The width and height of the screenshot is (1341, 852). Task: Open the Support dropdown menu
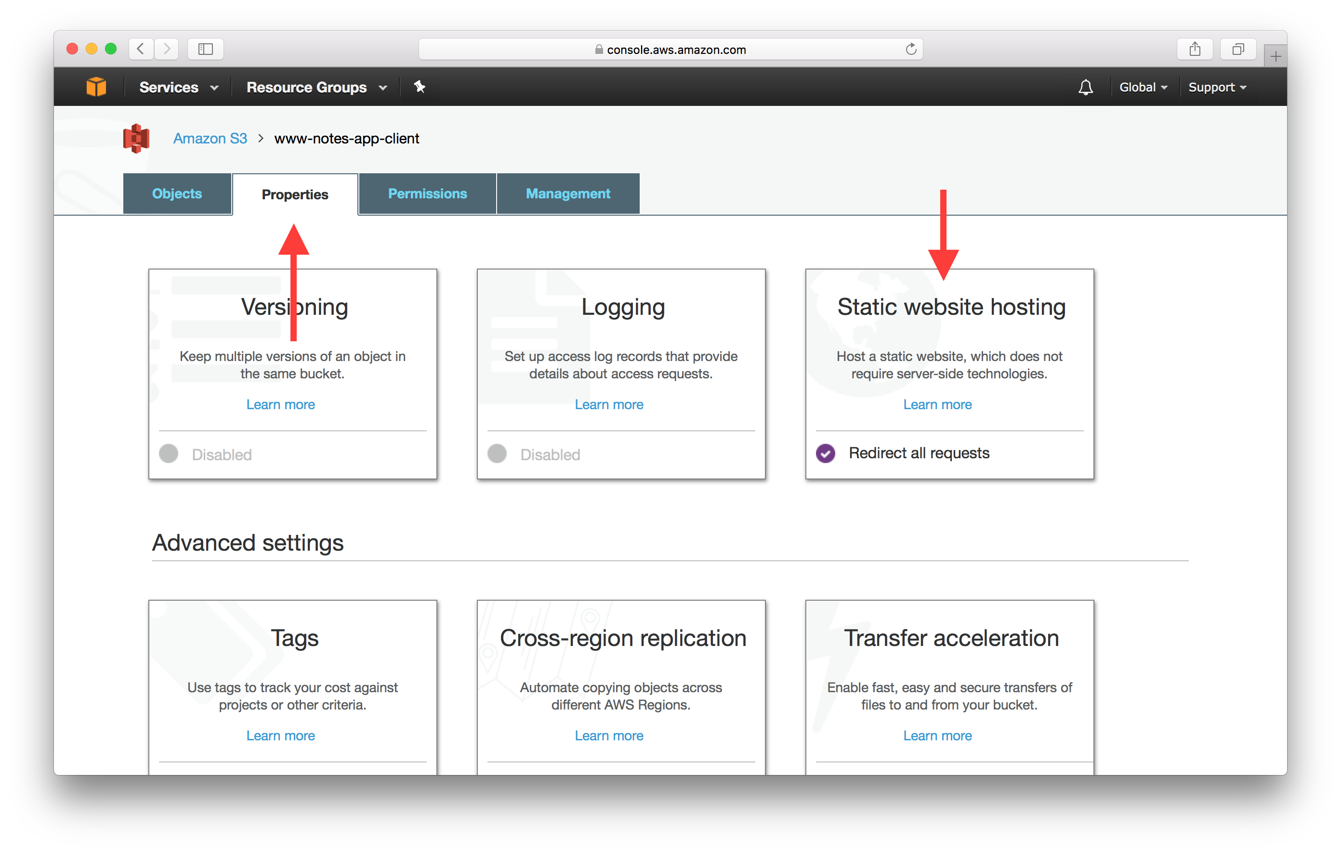(1217, 88)
